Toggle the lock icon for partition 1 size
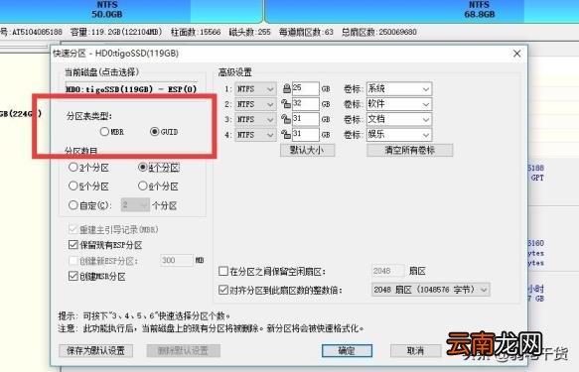 tap(286, 88)
